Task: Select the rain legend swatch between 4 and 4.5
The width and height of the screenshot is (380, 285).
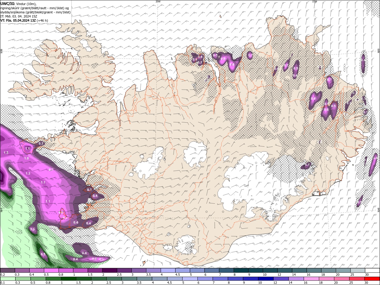Action: click(x=159, y=279)
